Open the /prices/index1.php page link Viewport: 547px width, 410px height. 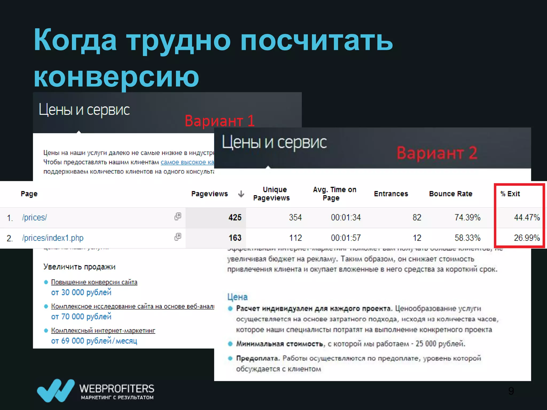(53, 238)
